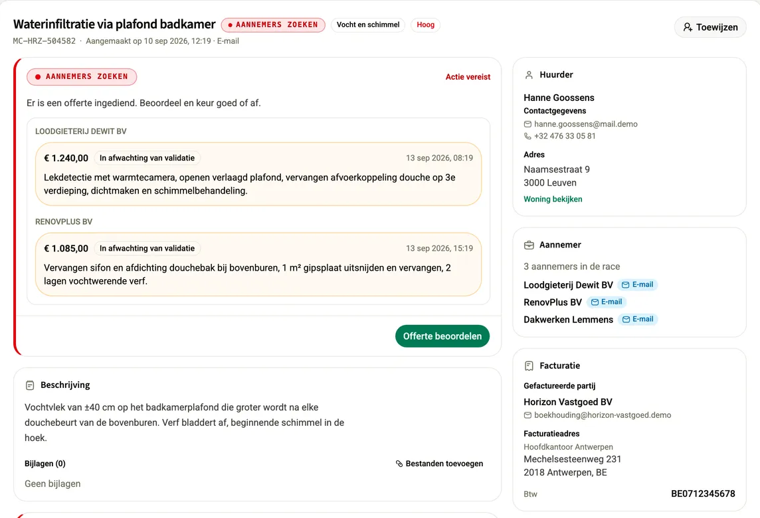Image resolution: width=760 pixels, height=518 pixels.
Task: Click the Dakwerken Lemmens contractor name
Action: [x=568, y=320]
